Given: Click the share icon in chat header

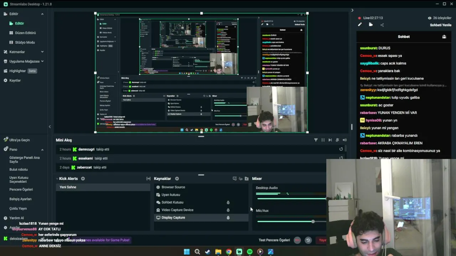Looking at the screenshot, I should pyautogui.click(x=382, y=25).
